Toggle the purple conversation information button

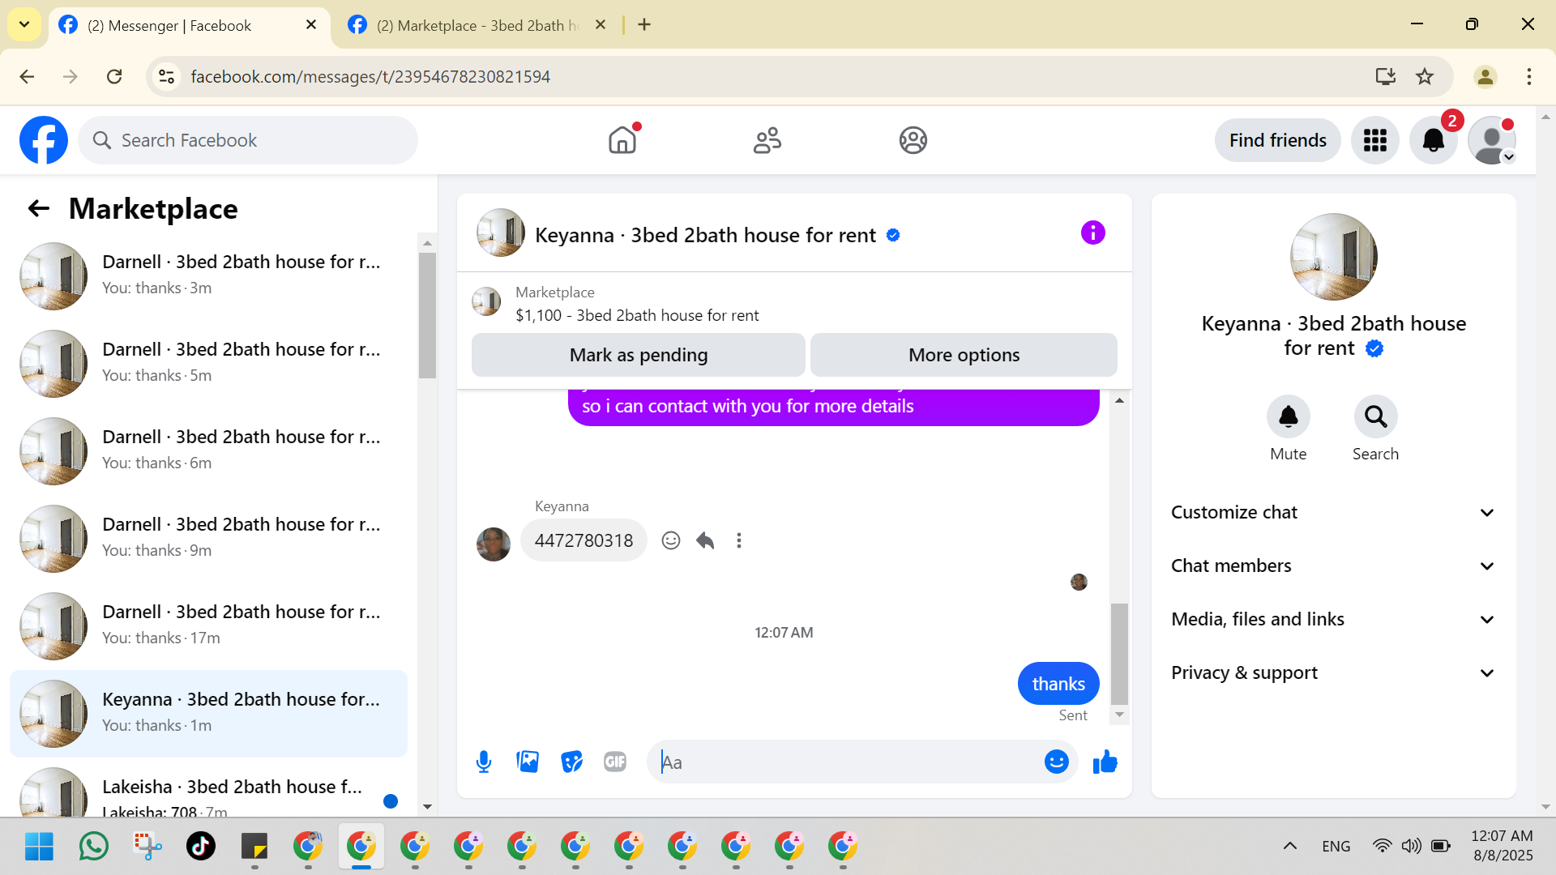point(1092,233)
